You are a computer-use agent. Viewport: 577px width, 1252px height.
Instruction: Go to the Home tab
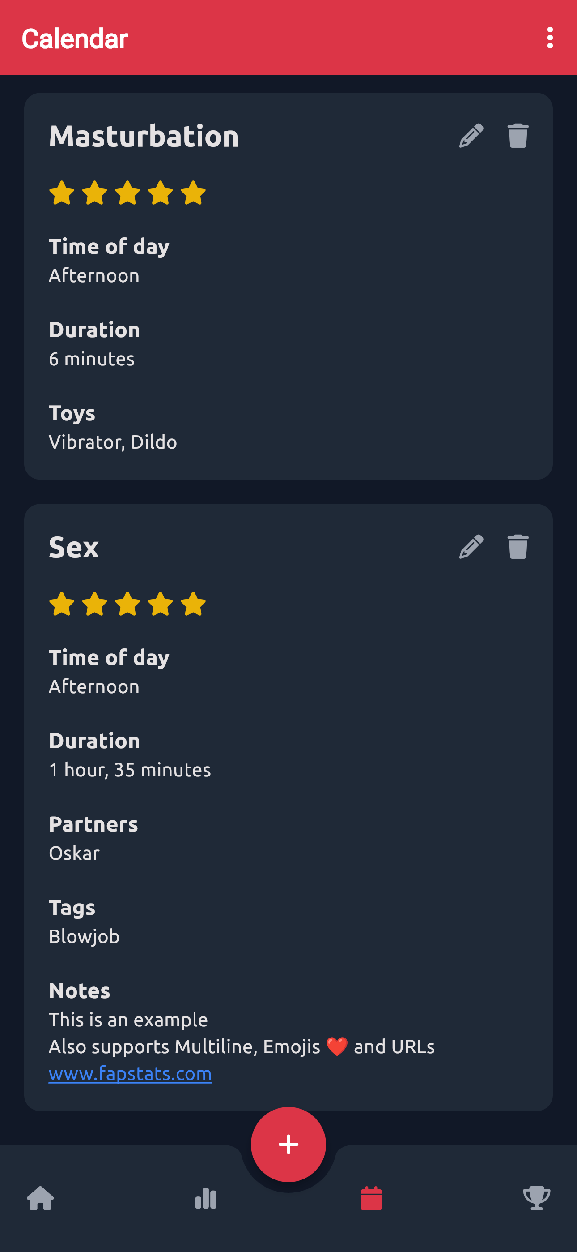point(40,1198)
